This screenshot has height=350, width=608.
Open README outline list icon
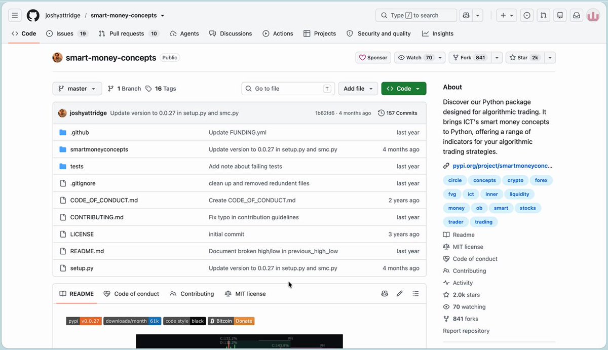416,294
